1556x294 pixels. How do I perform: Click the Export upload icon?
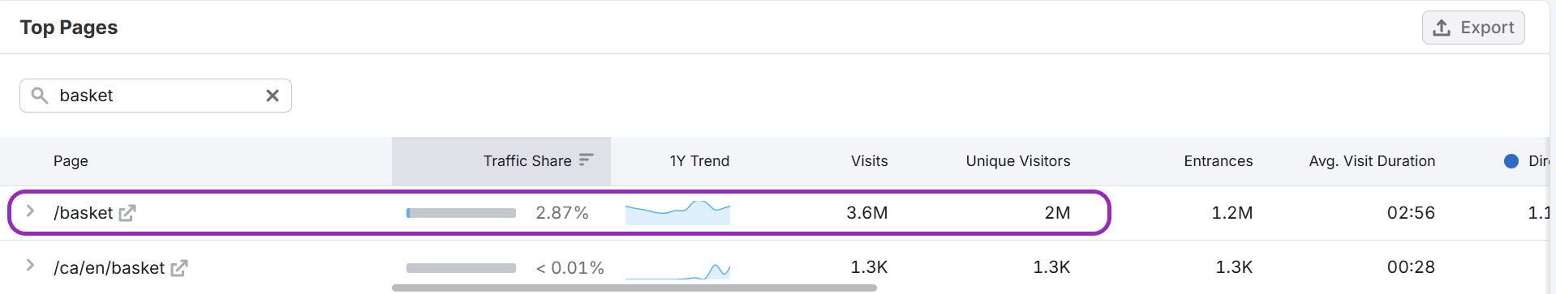(x=1442, y=28)
